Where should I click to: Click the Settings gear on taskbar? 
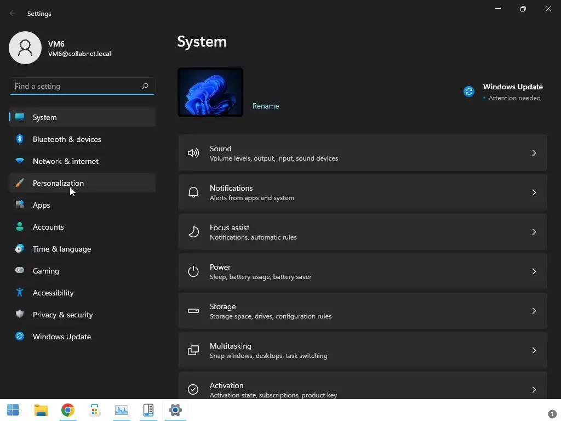[175, 410]
